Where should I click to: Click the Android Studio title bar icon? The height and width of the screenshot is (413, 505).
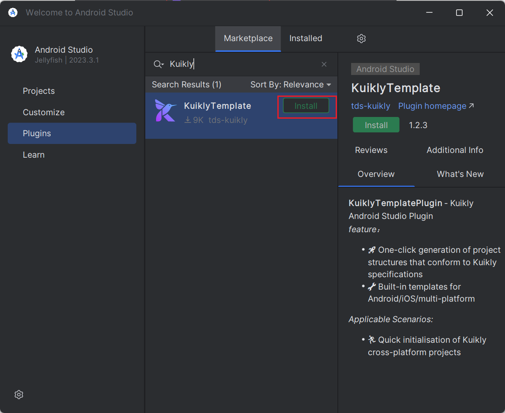pos(13,12)
